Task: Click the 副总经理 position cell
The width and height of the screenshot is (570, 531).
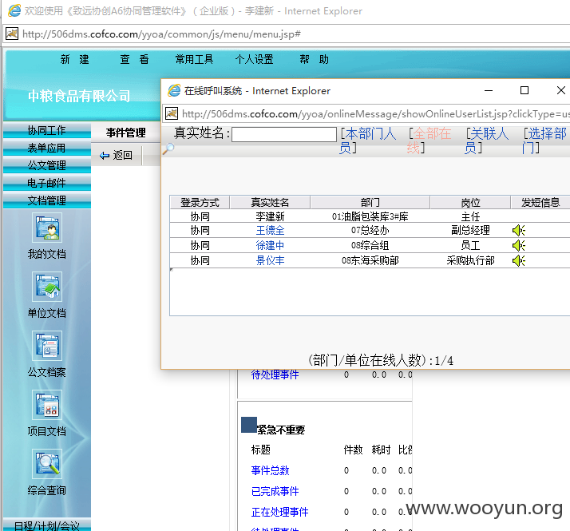Action: pyautogui.click(x=470, y=230)
